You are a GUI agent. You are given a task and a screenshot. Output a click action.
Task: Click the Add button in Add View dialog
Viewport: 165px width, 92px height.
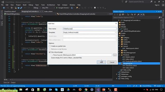101,62
